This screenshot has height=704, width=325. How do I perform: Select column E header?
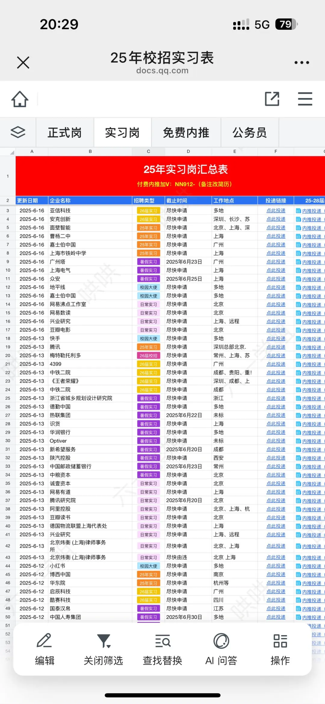coord(235,152)
